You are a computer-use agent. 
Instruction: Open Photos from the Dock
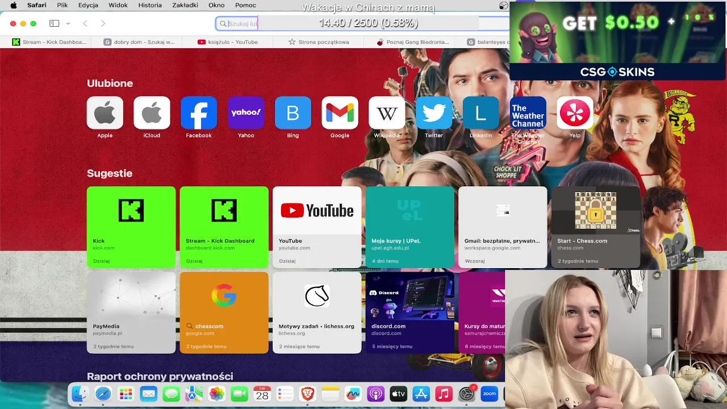tap(216, 394)
